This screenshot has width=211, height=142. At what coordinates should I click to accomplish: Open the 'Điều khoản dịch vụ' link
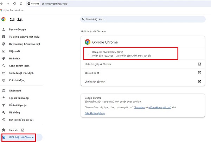(x=95, y=113)
